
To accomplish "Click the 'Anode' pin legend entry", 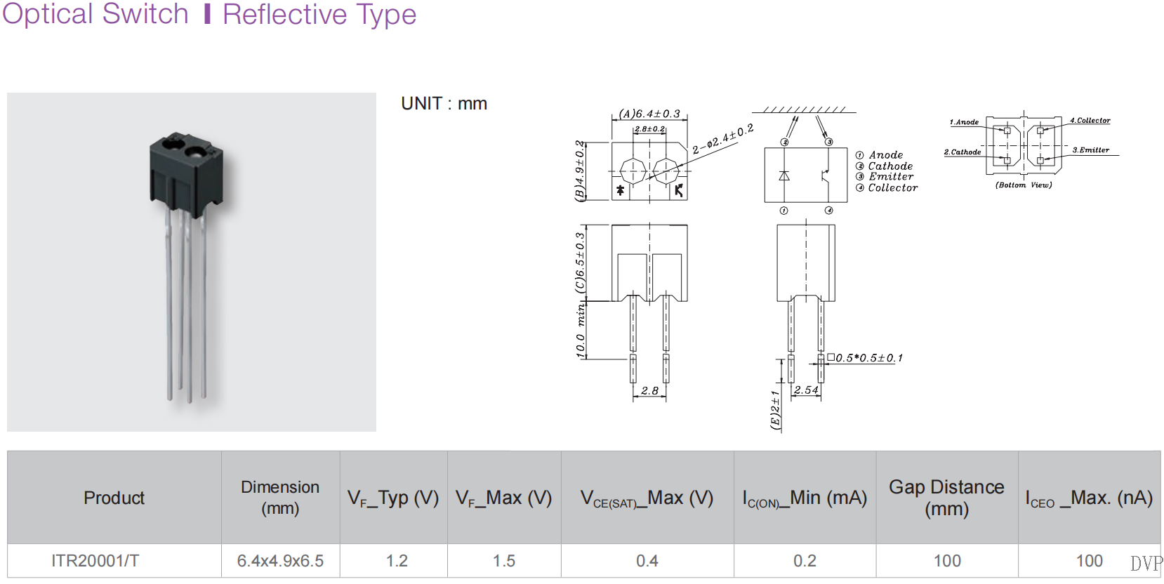I will coord(880,155).
